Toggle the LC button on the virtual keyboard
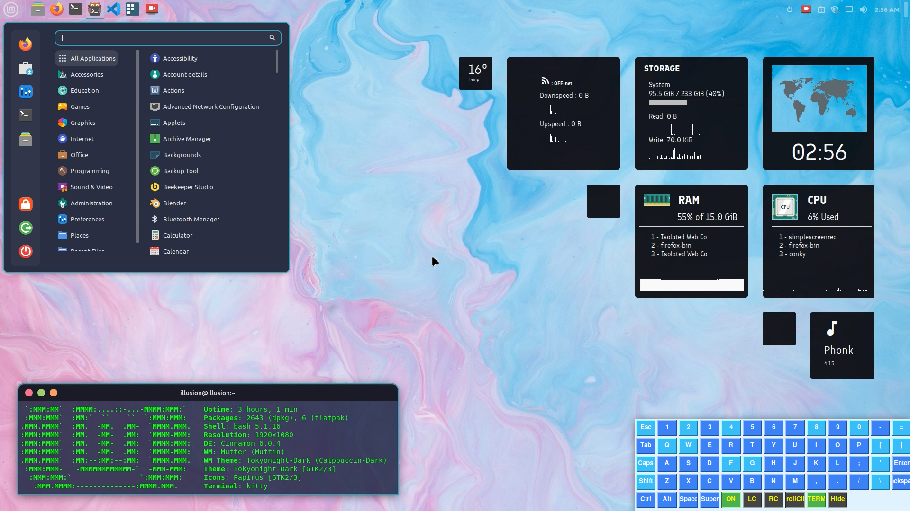This screenshot has height=511, width=910. (x=752, y=499)
